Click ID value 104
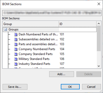This screenshot has height=93, width=103. [62, 49]
